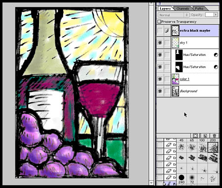The height and width of the screenshot is (188, 222).
Task: Toggle the link box on the sky 1 layer
Action: 167,43
